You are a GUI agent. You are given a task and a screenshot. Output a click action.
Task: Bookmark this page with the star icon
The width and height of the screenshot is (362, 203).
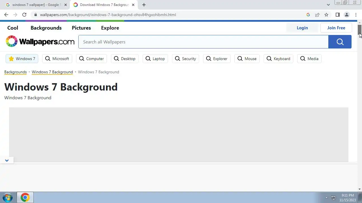(x=326, y=15)
